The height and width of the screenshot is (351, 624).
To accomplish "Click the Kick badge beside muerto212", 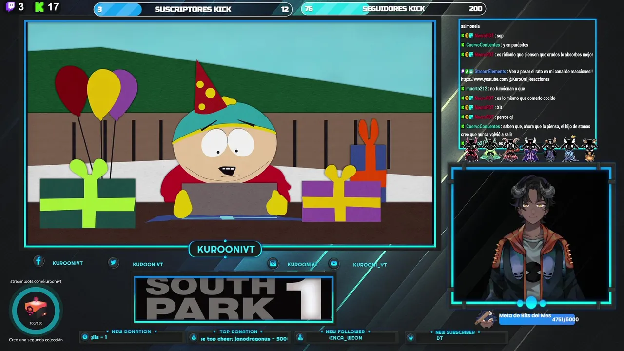I will [x=463, y=89].
